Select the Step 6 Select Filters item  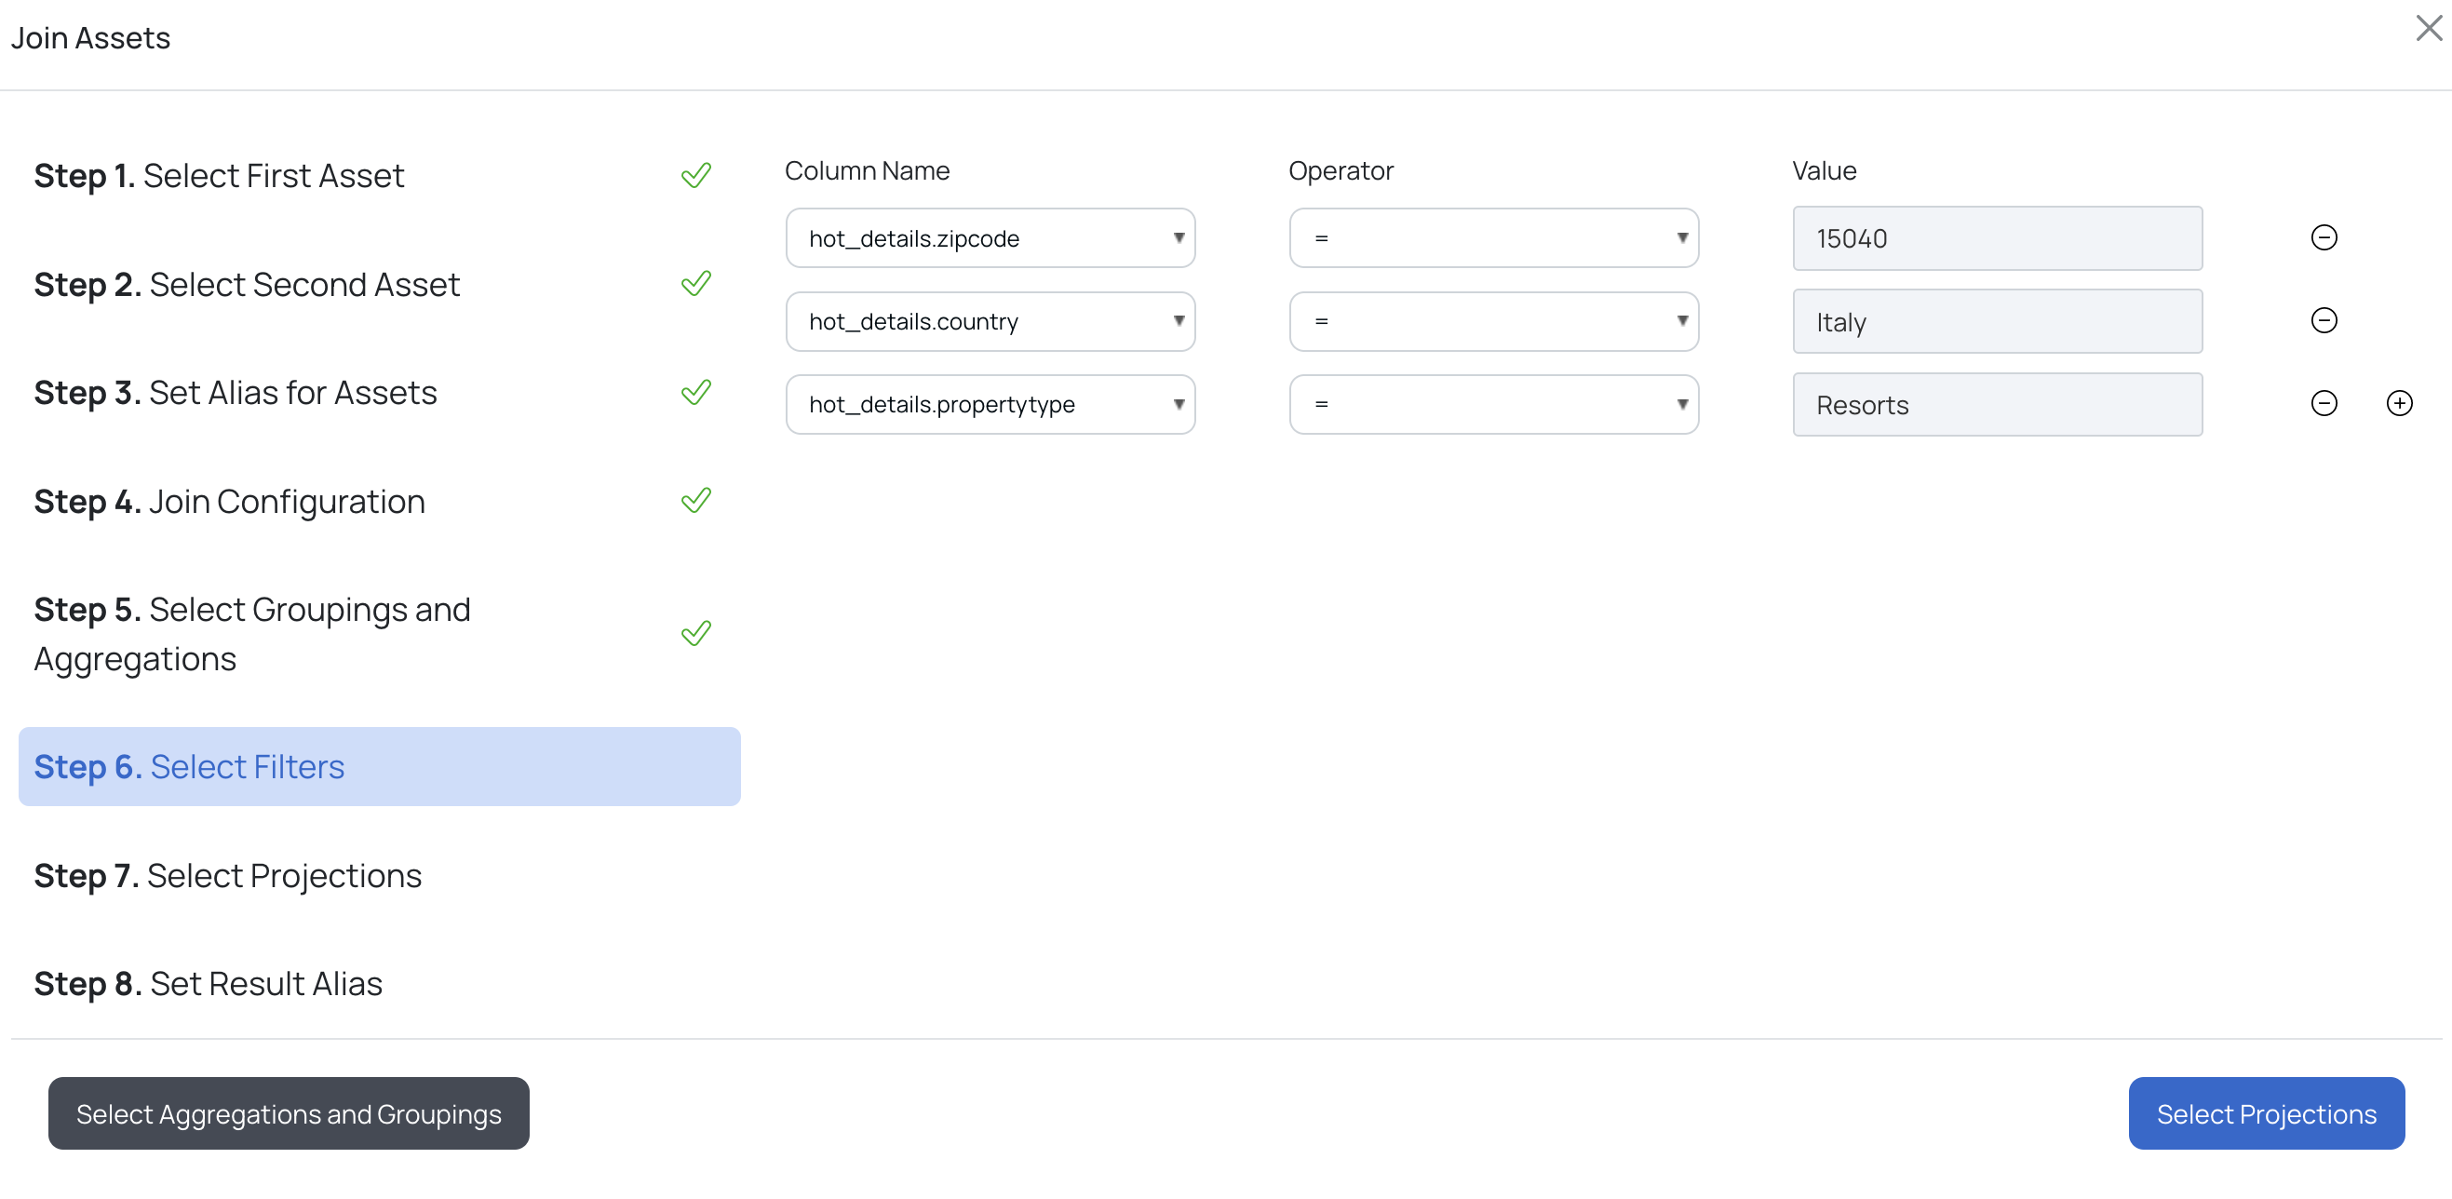tap(379, 767)
